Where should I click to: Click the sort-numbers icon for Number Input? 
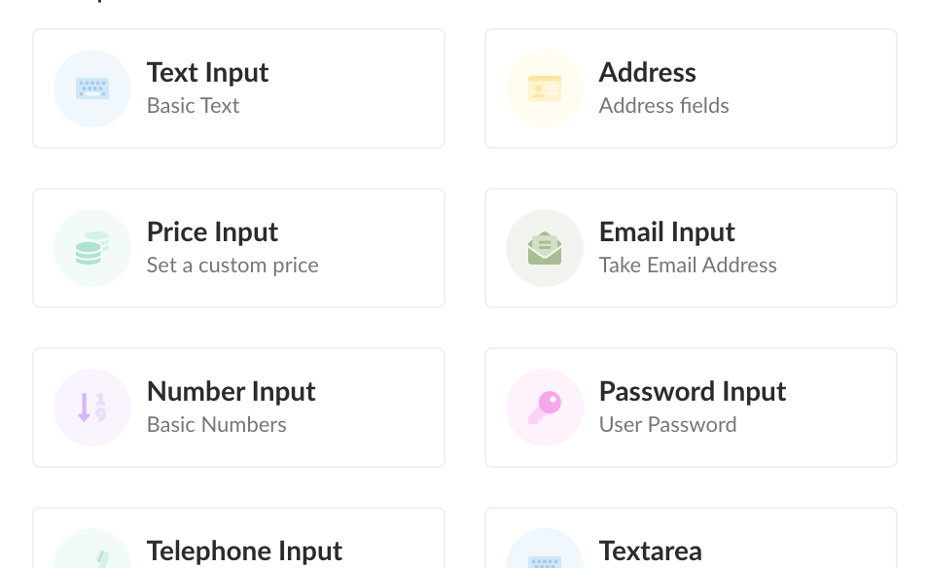(x=92, y=408)
